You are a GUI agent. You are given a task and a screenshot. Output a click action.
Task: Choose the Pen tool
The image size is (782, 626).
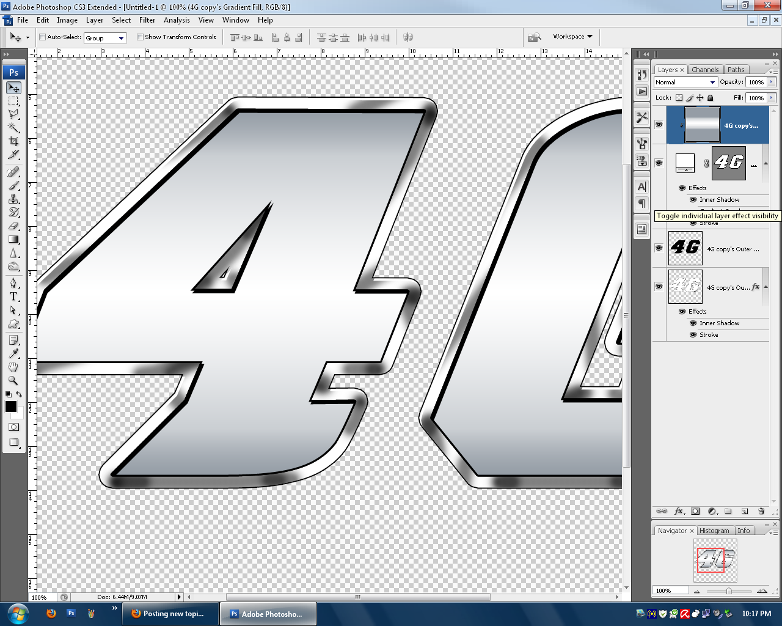click(13, 283)
